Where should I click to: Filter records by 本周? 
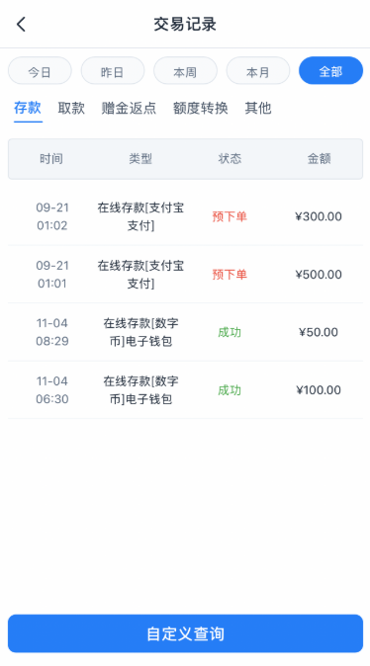pos(185,70)
